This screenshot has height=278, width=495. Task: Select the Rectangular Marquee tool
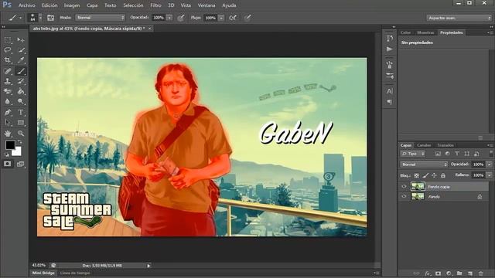8,40
